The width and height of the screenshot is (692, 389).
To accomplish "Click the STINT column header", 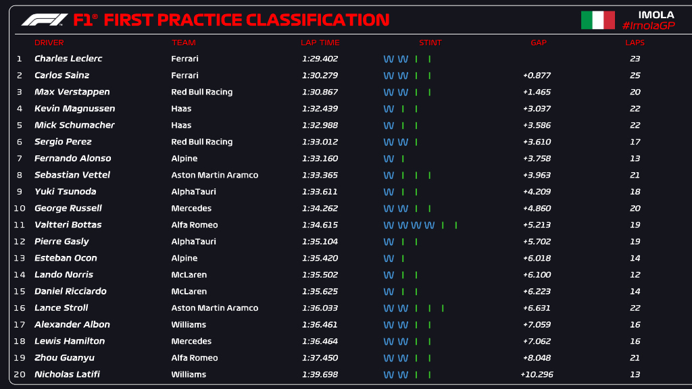I will click(x=430, y=43).
